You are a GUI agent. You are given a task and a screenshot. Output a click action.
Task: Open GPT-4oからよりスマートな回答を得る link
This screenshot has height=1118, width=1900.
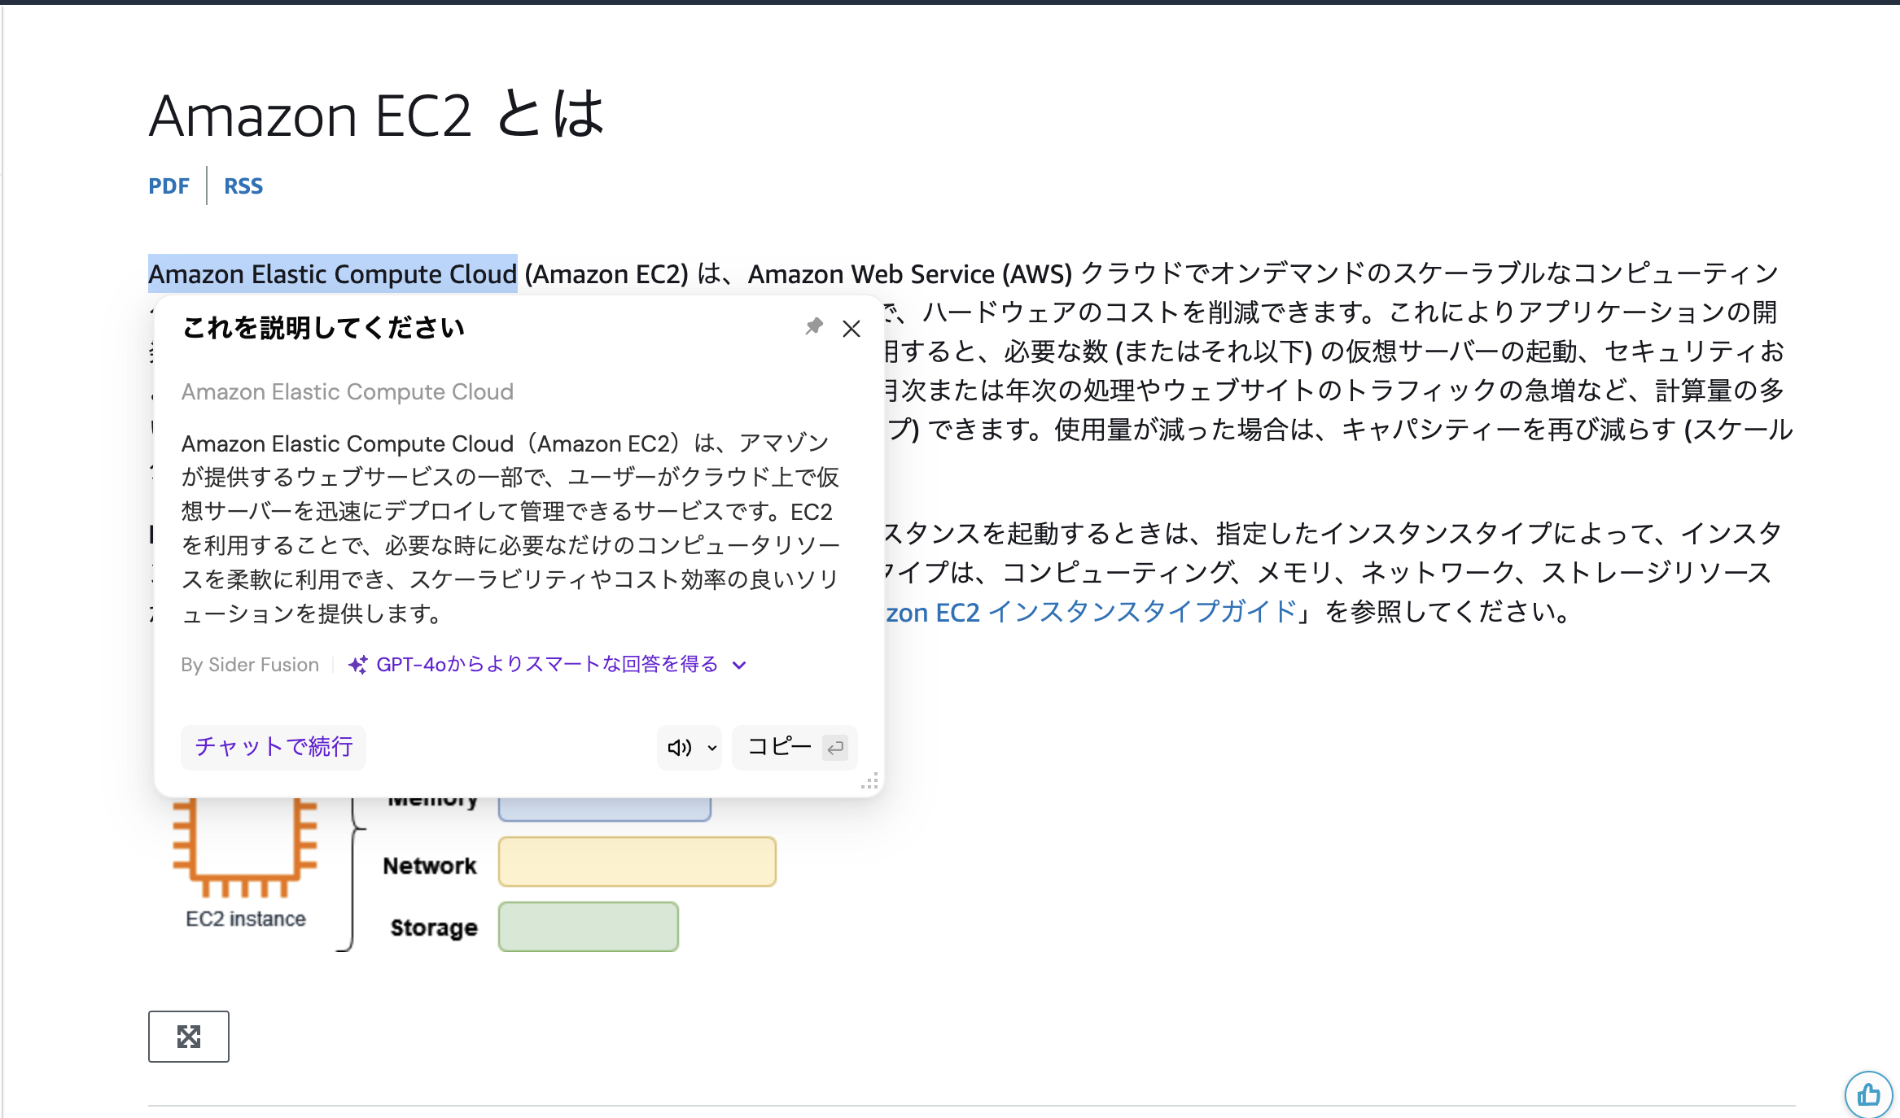tap(547, 665)
